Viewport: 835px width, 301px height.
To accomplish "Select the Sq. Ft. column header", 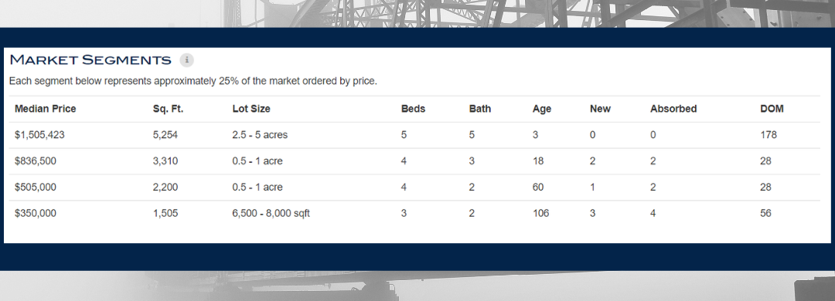I will pos(168,109).
